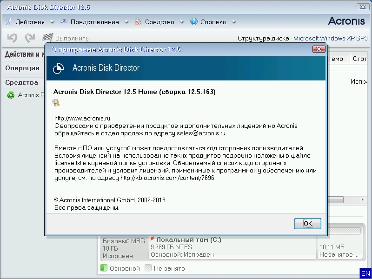The width and height of the screenshot is (372, 279).
Task: Click the sales@acronis.ru email text
Action: coord(201,133)
